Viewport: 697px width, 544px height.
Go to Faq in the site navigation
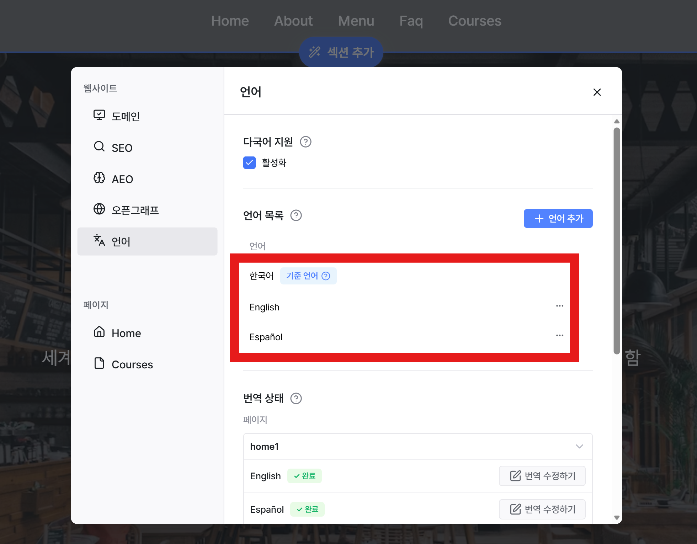[x=411, y=21]
